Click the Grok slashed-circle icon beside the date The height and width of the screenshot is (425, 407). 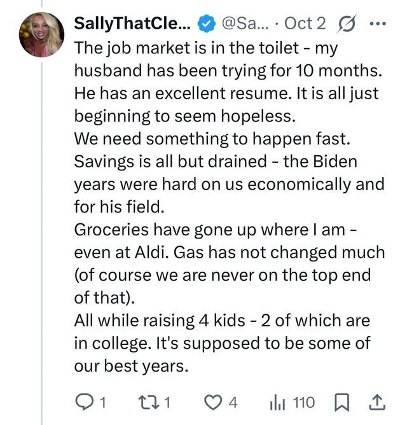[x=347, y=24]
